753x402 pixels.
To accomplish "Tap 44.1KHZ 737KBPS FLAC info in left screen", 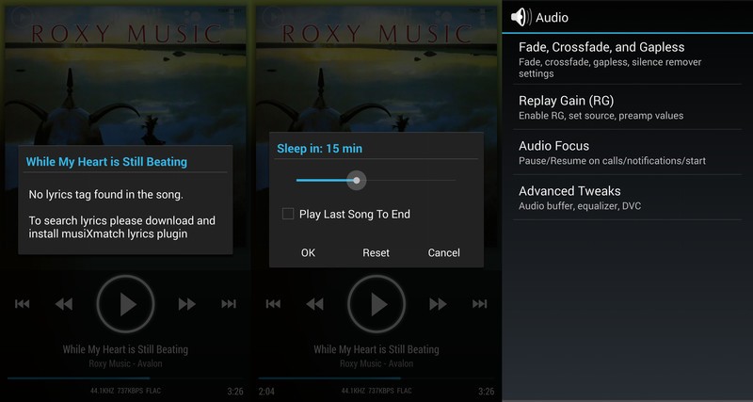I will click(126, 391).
